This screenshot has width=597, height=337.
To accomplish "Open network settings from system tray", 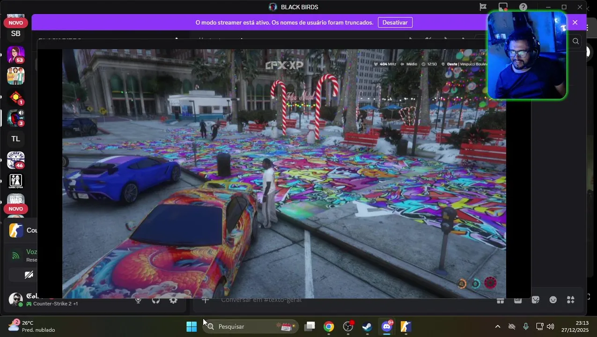I will pos(539,326).
